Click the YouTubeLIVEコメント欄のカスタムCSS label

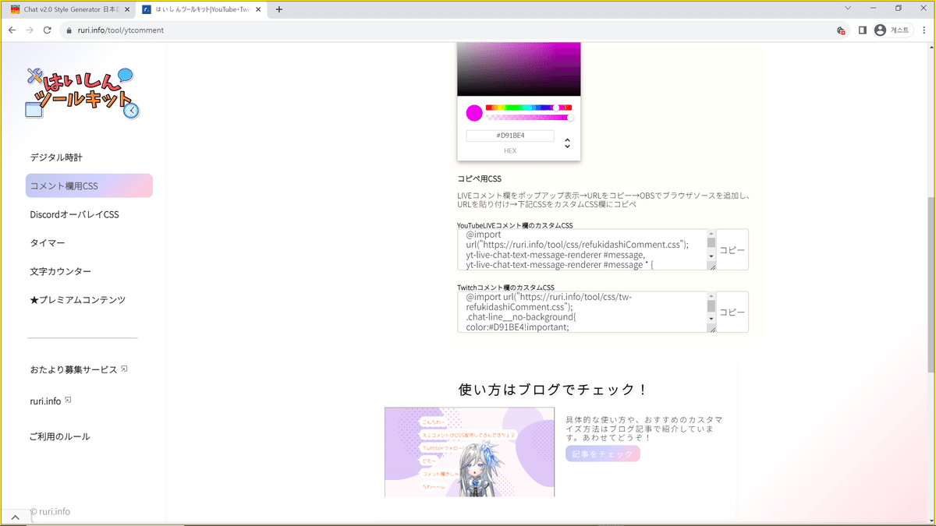515,225
